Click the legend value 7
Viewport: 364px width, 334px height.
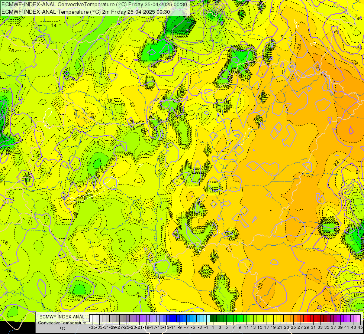(x=233, y=327)
